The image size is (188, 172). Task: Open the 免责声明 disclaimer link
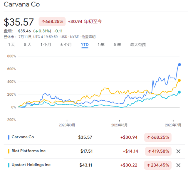point(88,37)
